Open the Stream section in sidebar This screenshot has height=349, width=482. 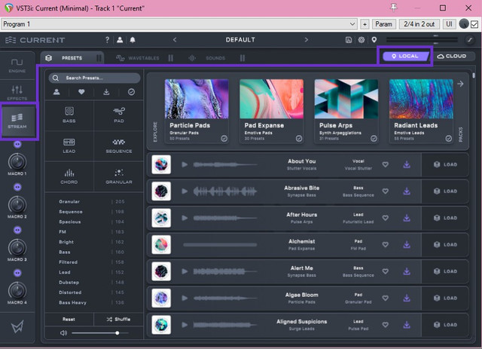tap(17, 121)
